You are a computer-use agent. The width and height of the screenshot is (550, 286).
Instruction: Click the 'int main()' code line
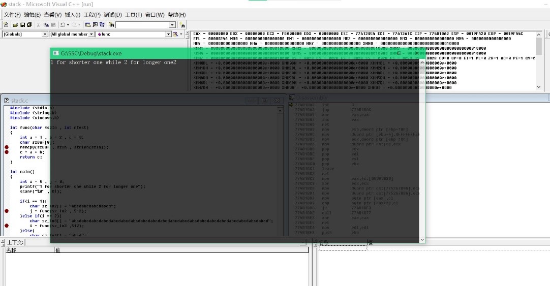pos(22,172)
